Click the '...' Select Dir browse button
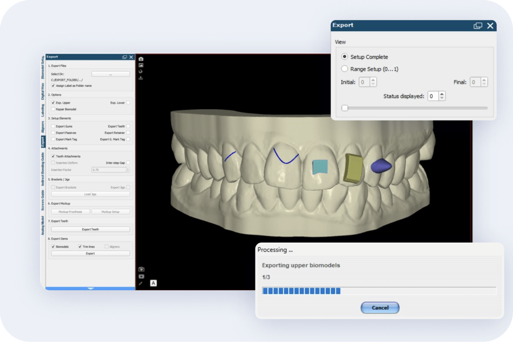 click(x=111, y=74)
